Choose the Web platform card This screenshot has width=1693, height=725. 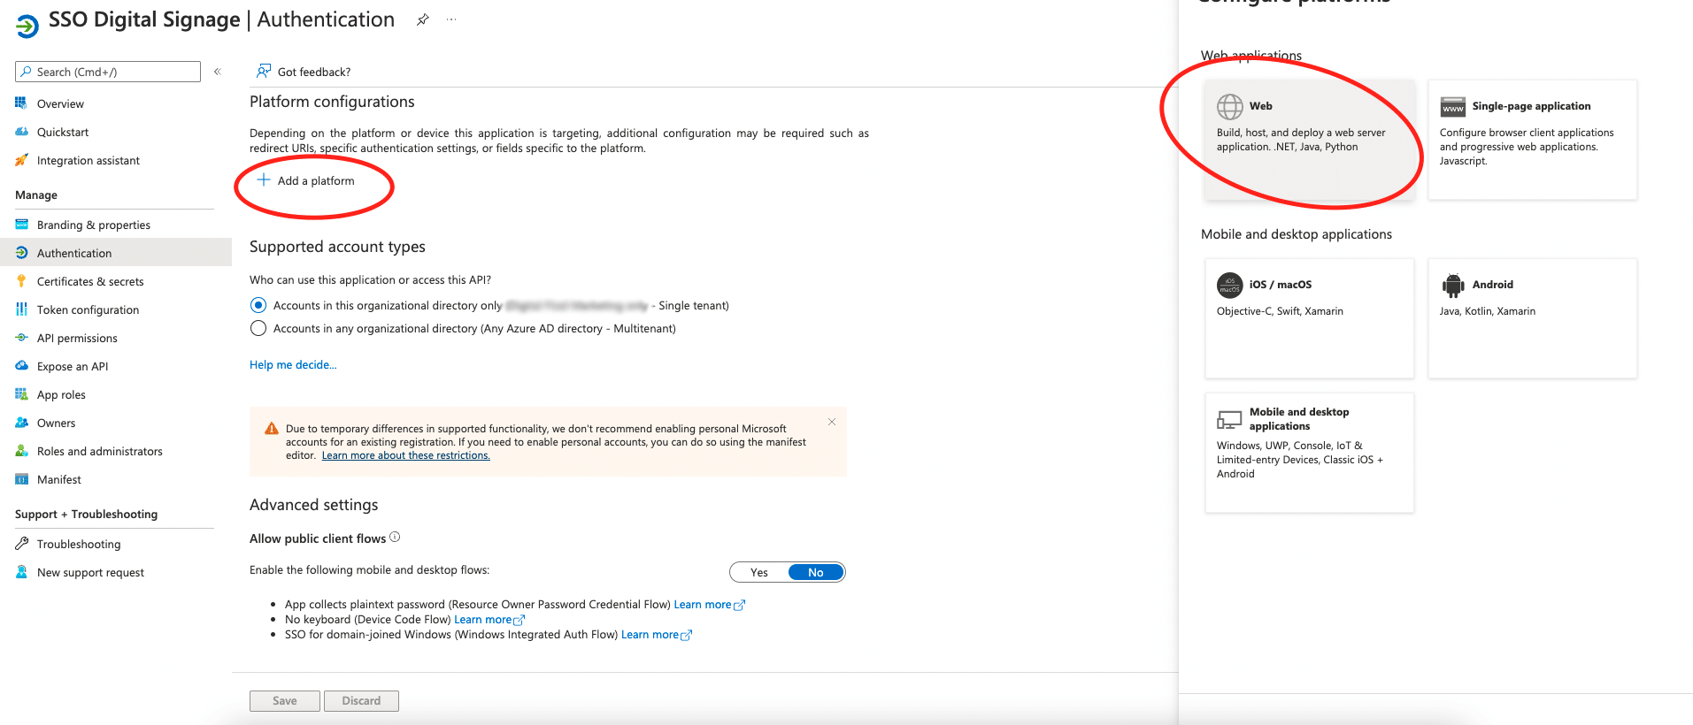click(x=1309, y=140)
